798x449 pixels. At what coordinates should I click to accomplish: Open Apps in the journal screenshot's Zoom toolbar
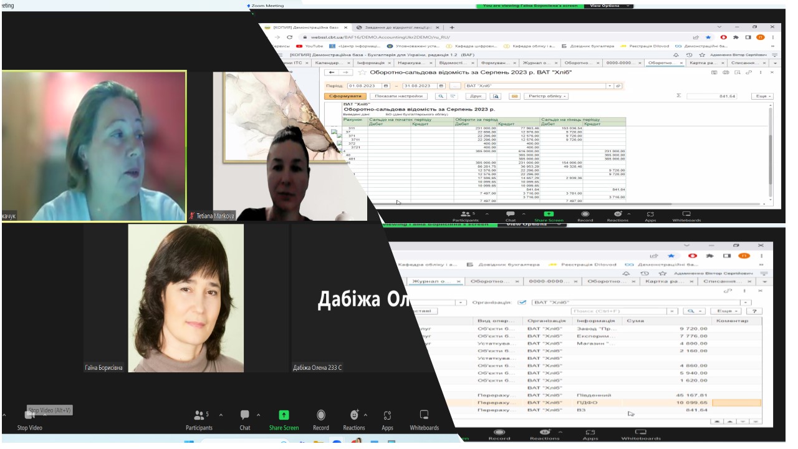590,435
